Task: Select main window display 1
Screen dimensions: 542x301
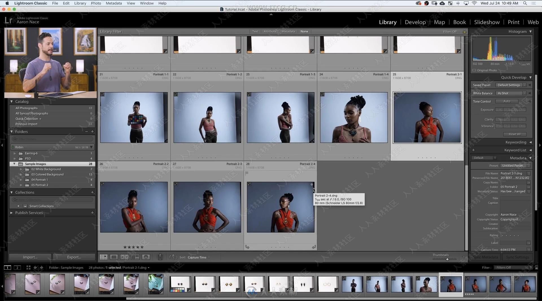Action: pos(8,267)
